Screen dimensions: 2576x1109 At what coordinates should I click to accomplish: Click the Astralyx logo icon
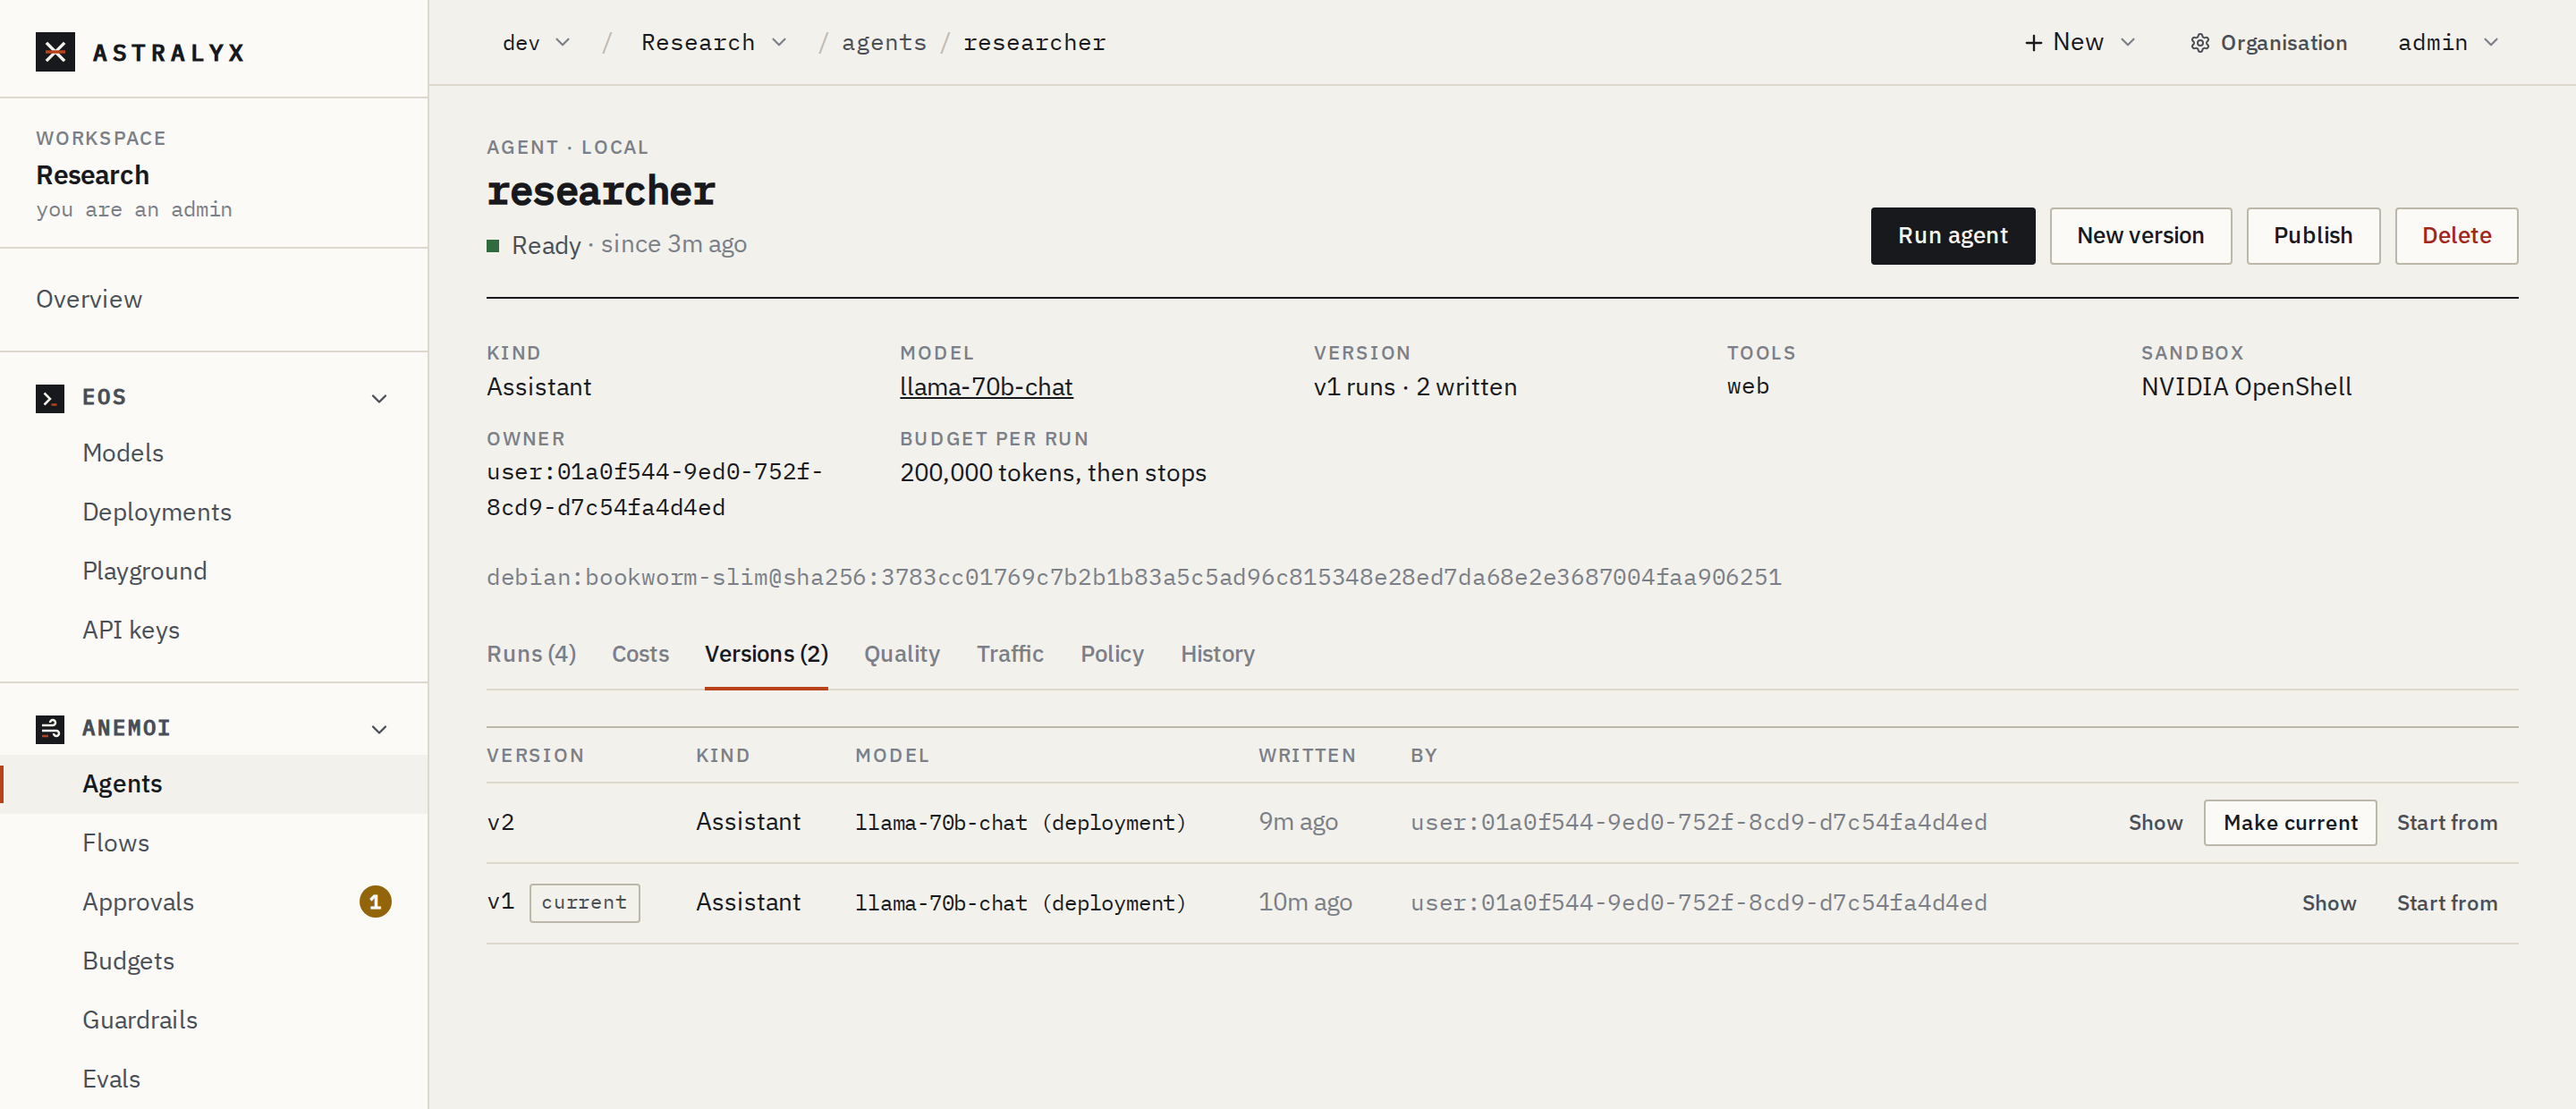coord(55,52)
